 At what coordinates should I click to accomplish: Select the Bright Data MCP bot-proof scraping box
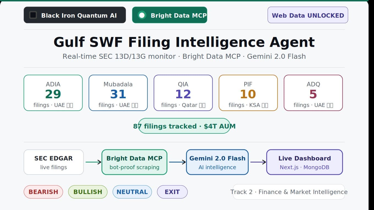(x=134, y=162)
